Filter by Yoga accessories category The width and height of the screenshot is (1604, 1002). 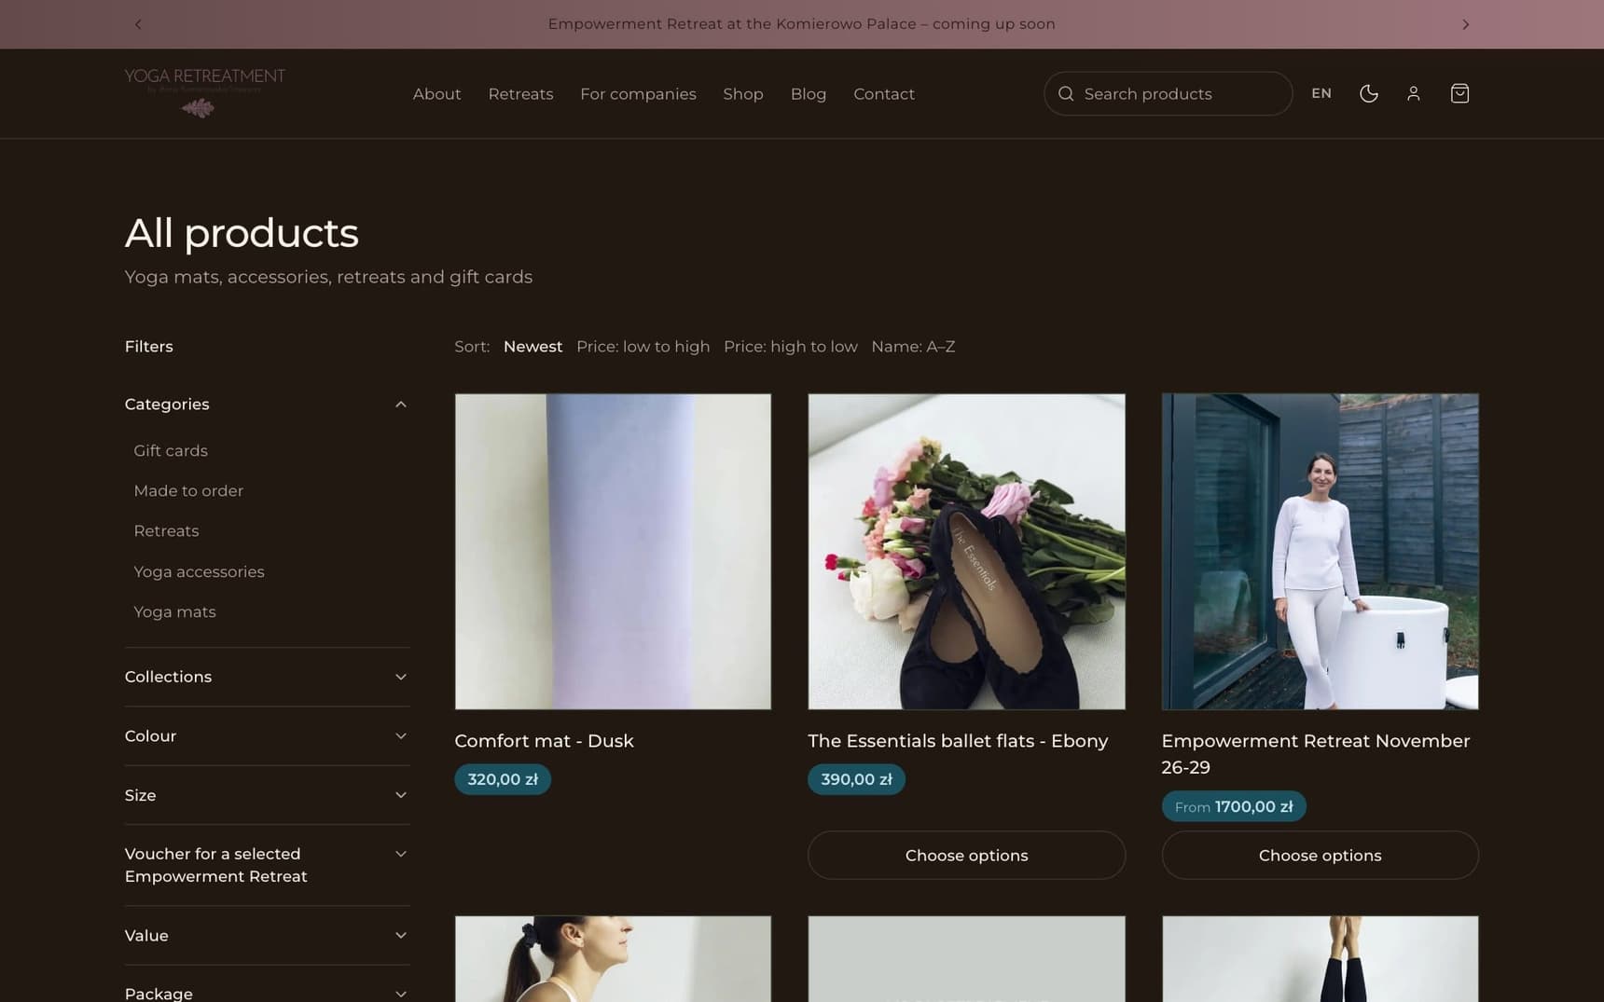(199, 571)
